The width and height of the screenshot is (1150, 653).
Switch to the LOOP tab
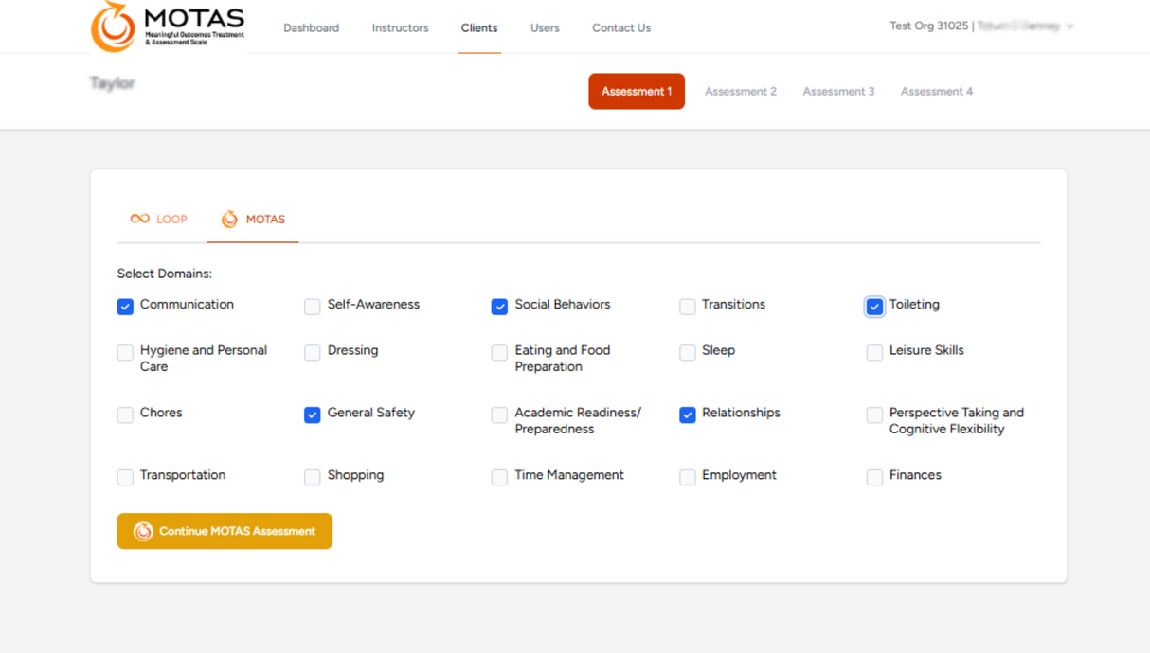click(159, 220)
